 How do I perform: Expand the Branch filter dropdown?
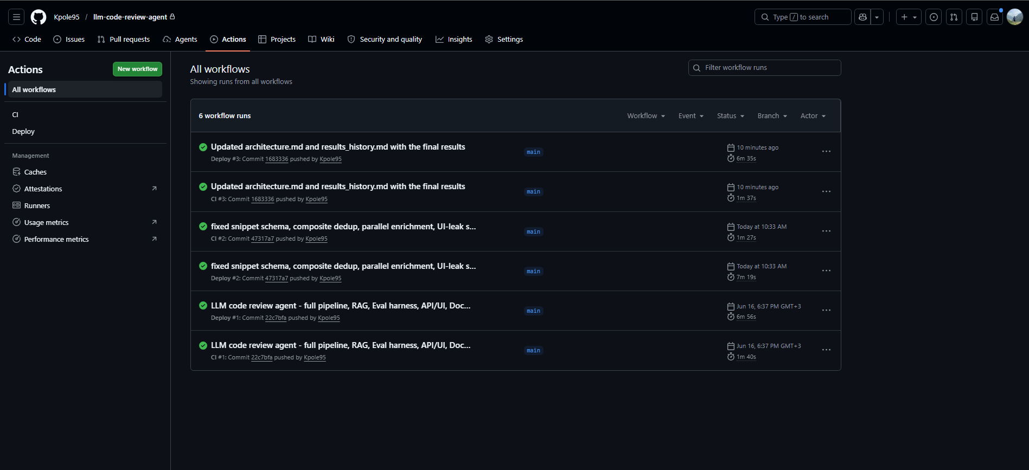click(x=772, y=115)
